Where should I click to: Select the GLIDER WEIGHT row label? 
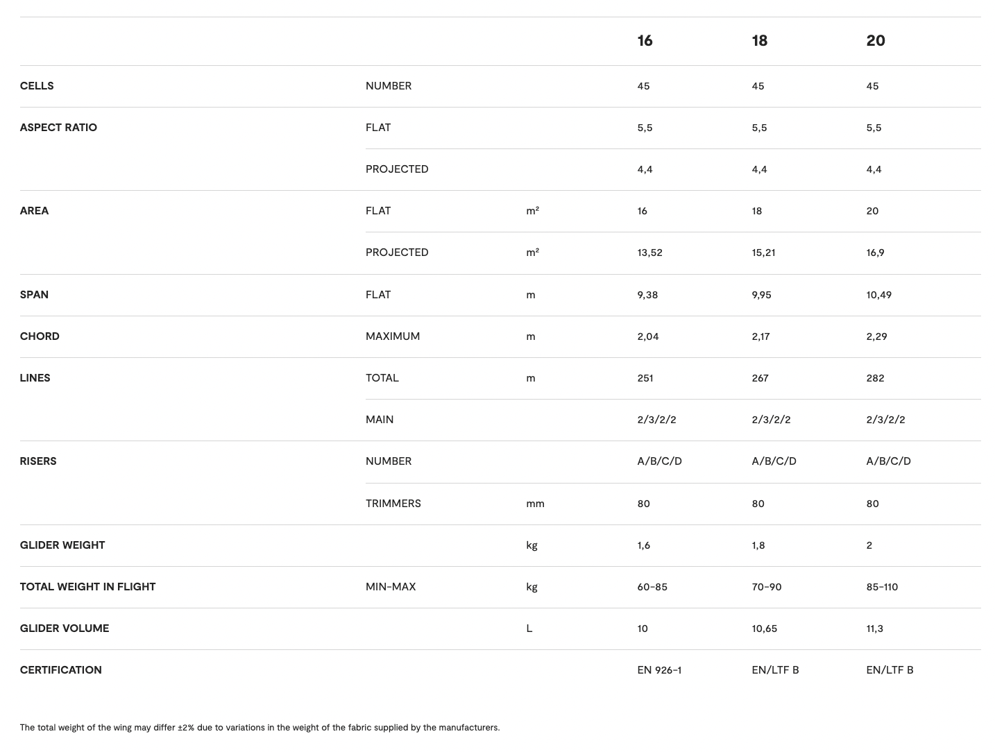click(62, 545)
